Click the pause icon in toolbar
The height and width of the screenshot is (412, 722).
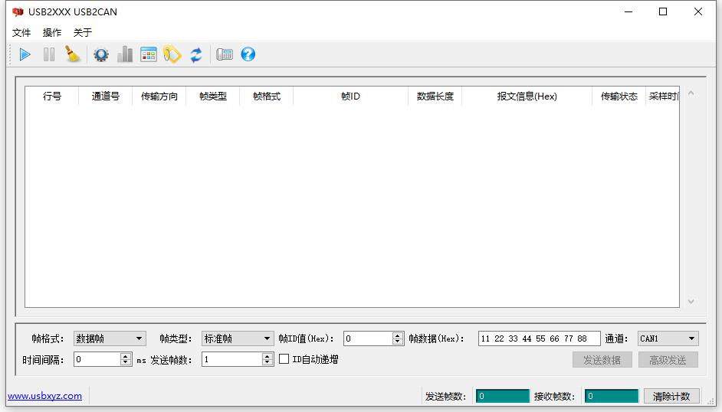click(x=49, y=54)
